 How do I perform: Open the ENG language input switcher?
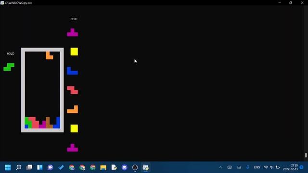(x=257, y=167)
